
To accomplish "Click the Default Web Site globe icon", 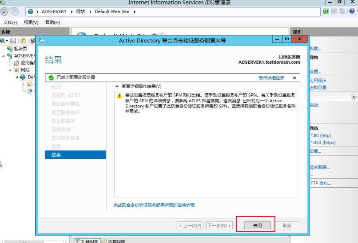I will click(23, 77).
